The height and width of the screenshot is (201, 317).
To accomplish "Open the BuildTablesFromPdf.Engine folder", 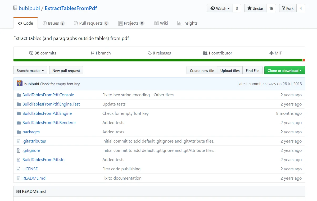I will pyautogui.click(x=47, y=113).
